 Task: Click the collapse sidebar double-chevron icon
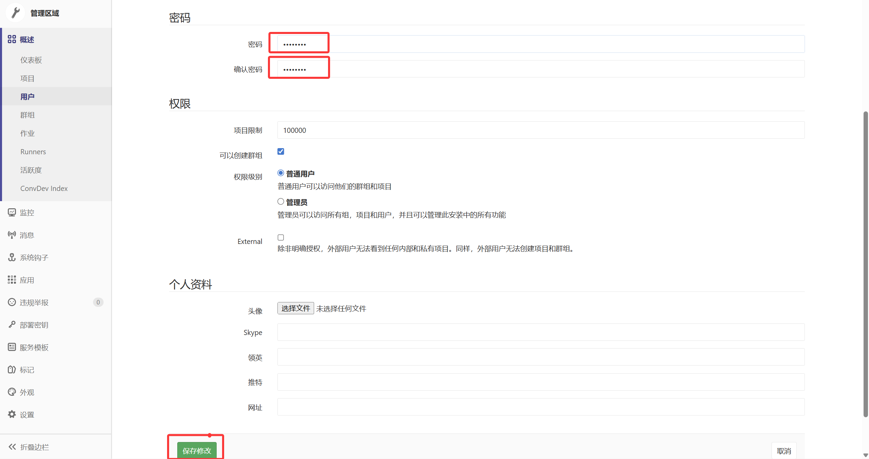click(12, 447)
